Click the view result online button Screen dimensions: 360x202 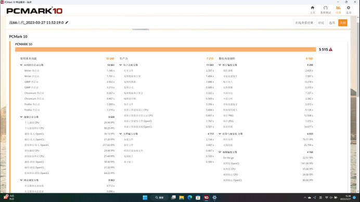304,23
